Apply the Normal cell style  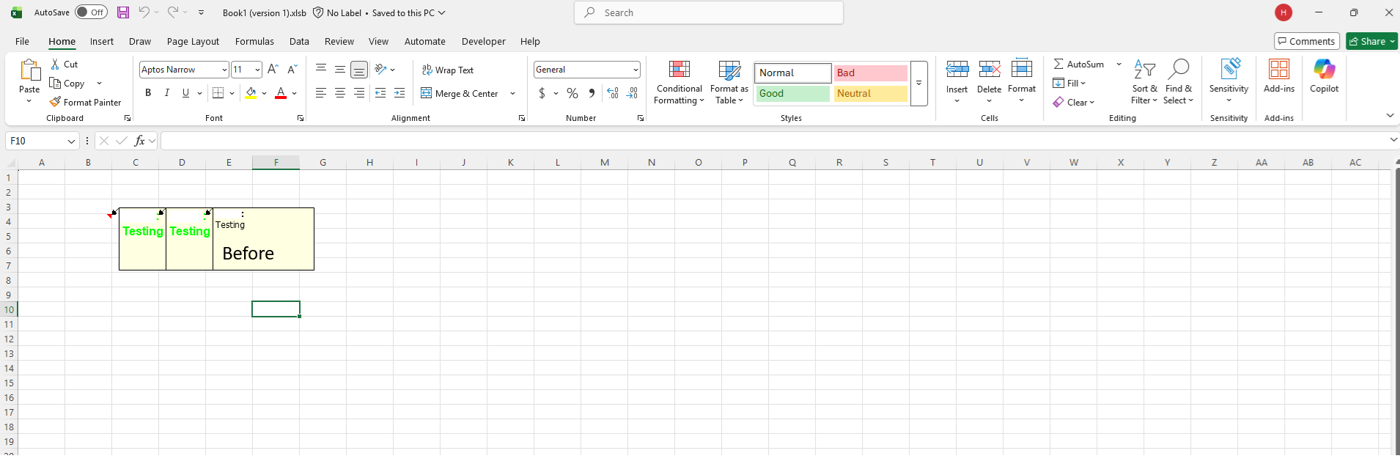(793, 73)
